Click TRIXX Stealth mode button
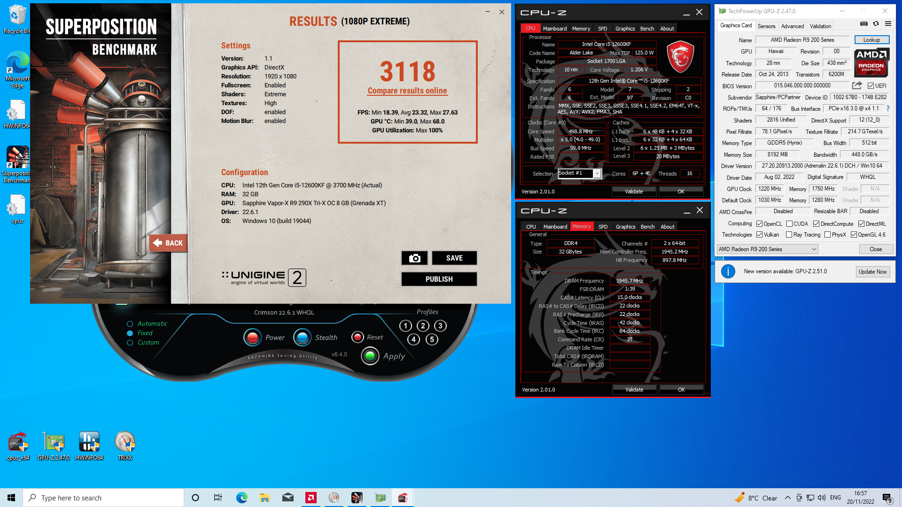This screenshot has width=902, height=507. (x=302, y=337)
